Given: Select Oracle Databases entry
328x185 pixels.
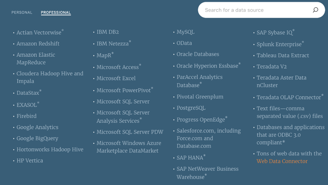Looking at the screenshot, I should (198, 54).
